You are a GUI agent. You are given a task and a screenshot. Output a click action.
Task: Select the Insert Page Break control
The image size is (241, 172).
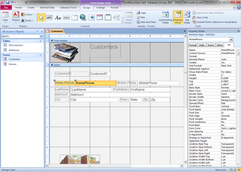point(116,18)
